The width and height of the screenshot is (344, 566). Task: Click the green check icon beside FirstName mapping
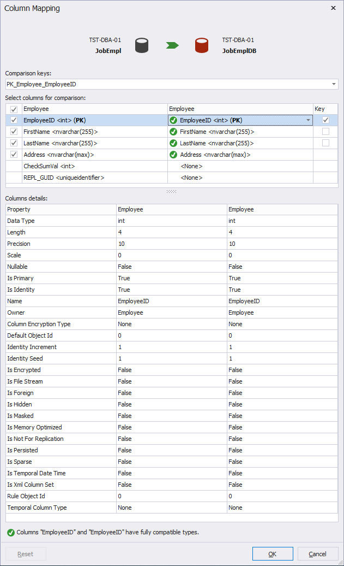174,132
